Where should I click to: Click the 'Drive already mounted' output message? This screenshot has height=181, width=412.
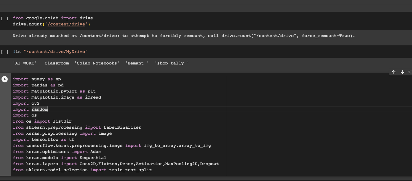[x=184, y=36]
